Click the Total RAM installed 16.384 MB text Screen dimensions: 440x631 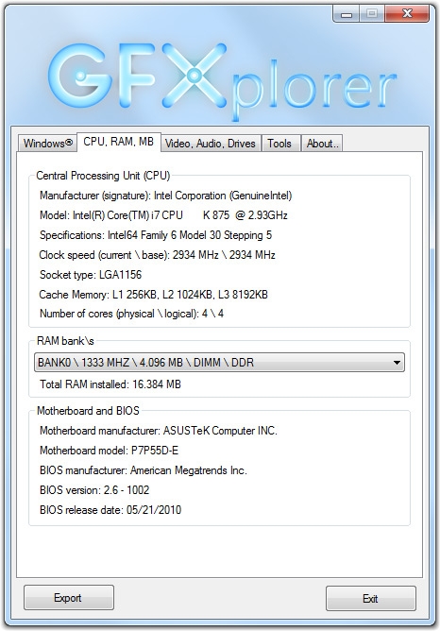110,384
